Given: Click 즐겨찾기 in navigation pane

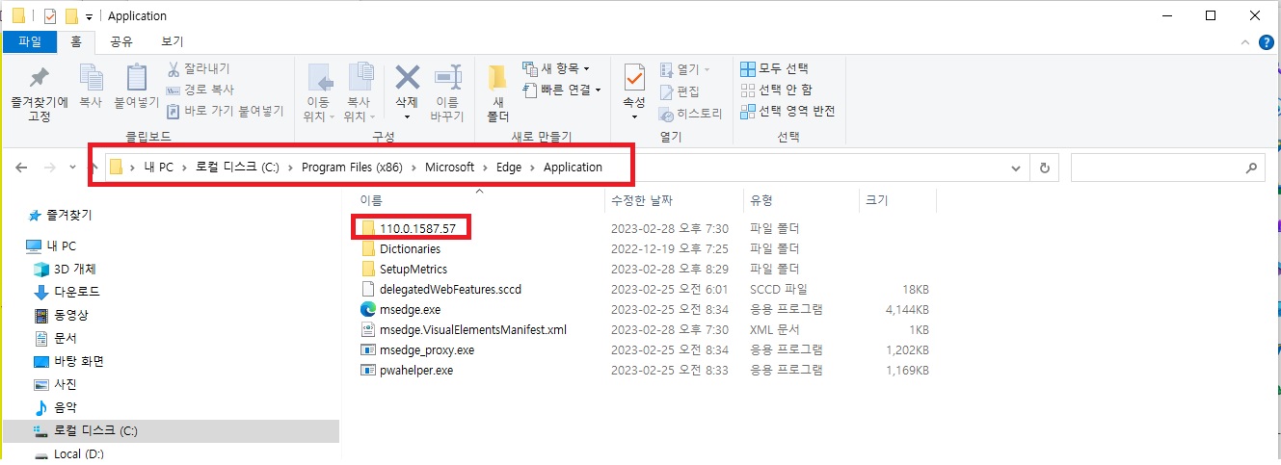Looking at the screenshot, I should click(69, 215).
